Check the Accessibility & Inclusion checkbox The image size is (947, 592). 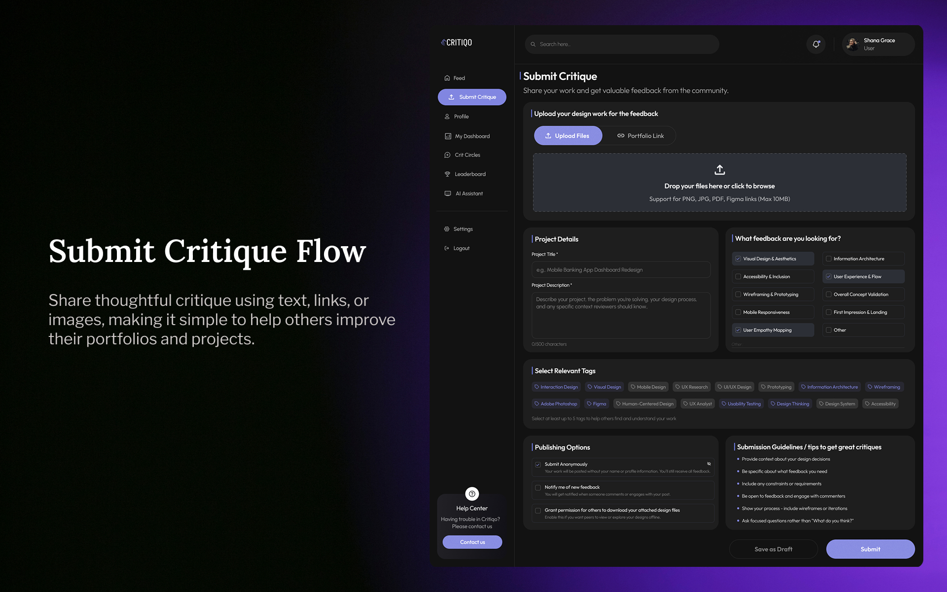coord(738,277)
